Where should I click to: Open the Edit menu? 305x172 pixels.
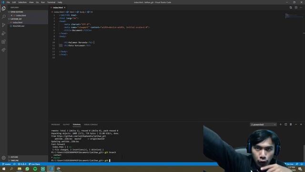pyautogui.click(x=14, y=2)
